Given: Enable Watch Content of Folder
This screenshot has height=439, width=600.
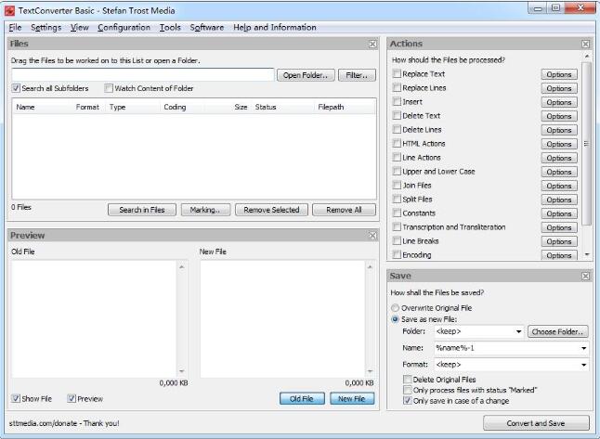Looking at the screenshot, I should coord(109,88).
